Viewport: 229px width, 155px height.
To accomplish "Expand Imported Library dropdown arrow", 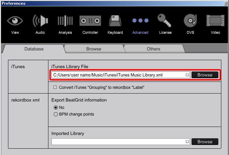I will tap(187, 142).
